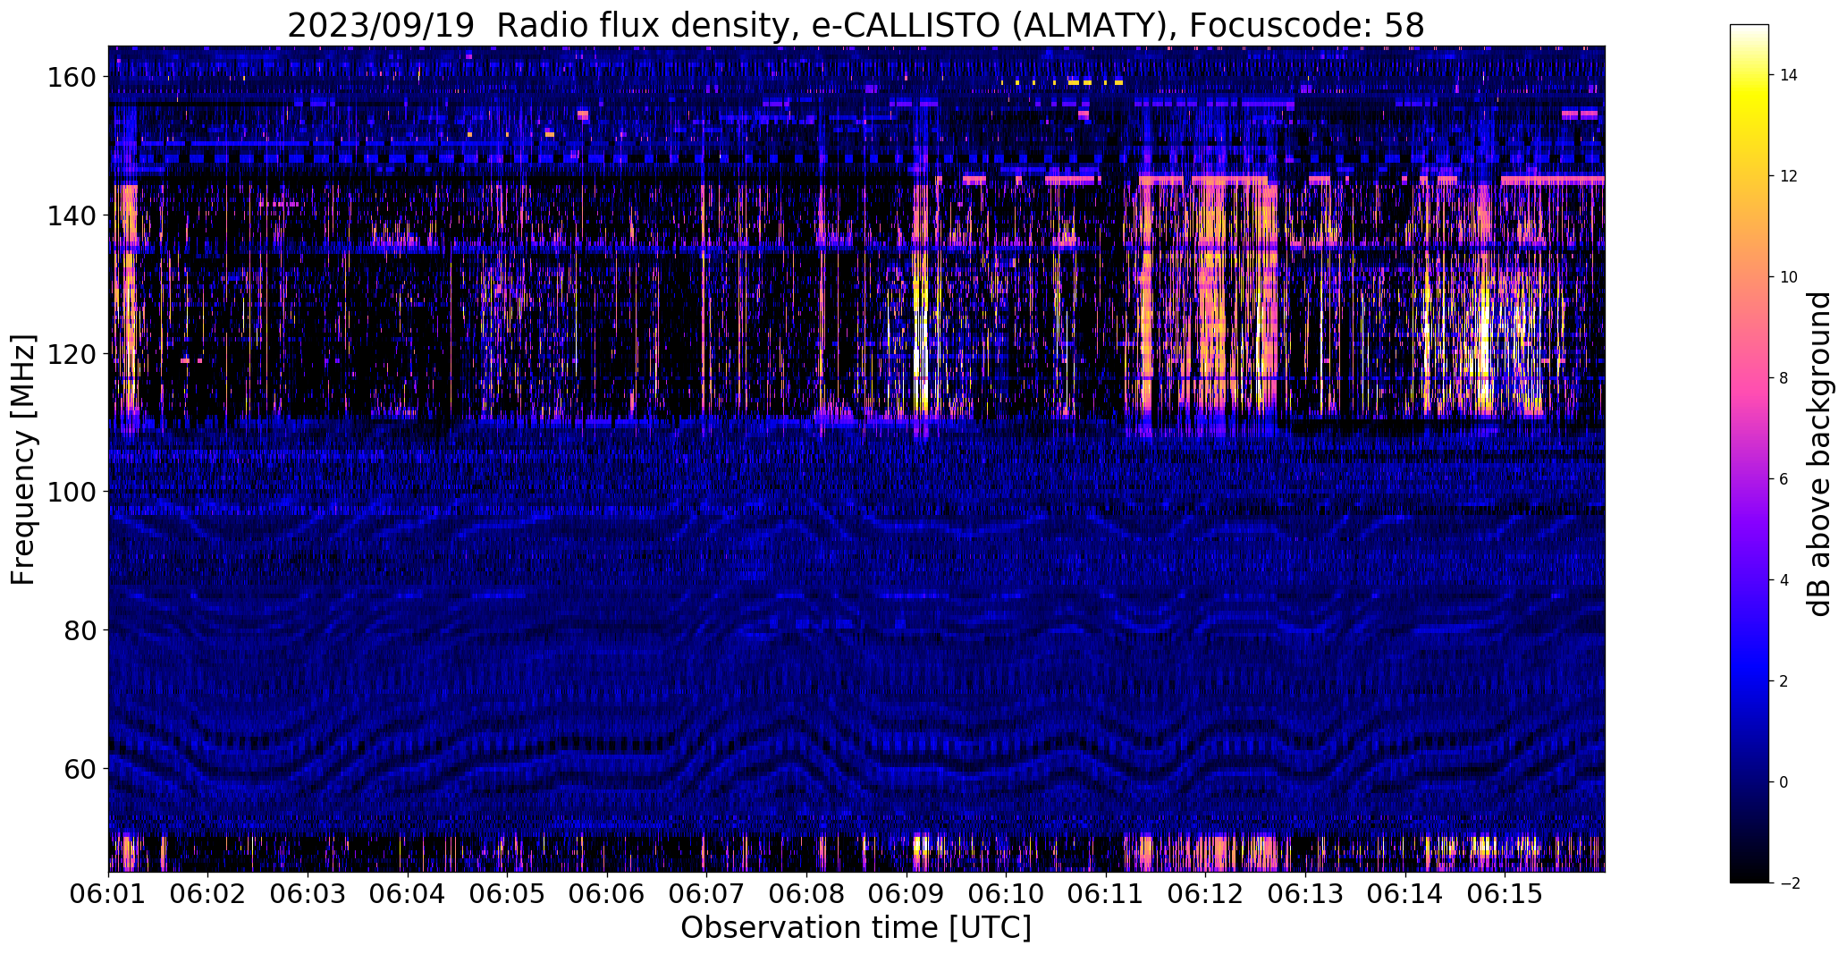The width and height of the screenshot is (1847, 954).
Task: Select the 06:10 time tick label
Action: click(x=1006, y=894)
